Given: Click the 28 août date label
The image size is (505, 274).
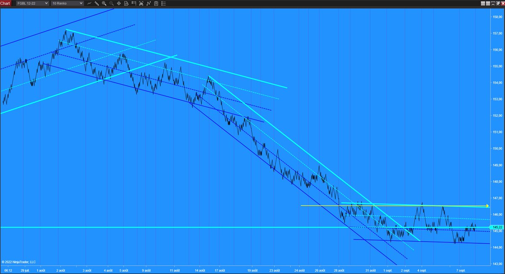Looking at the screenshot, I should pos(340,270).
